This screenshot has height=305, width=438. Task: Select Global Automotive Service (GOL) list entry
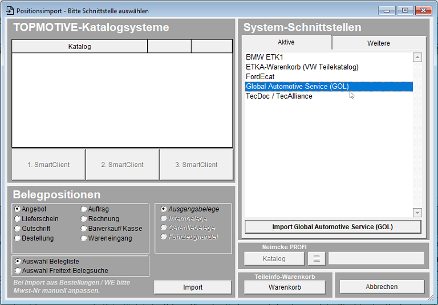point(328,87)
